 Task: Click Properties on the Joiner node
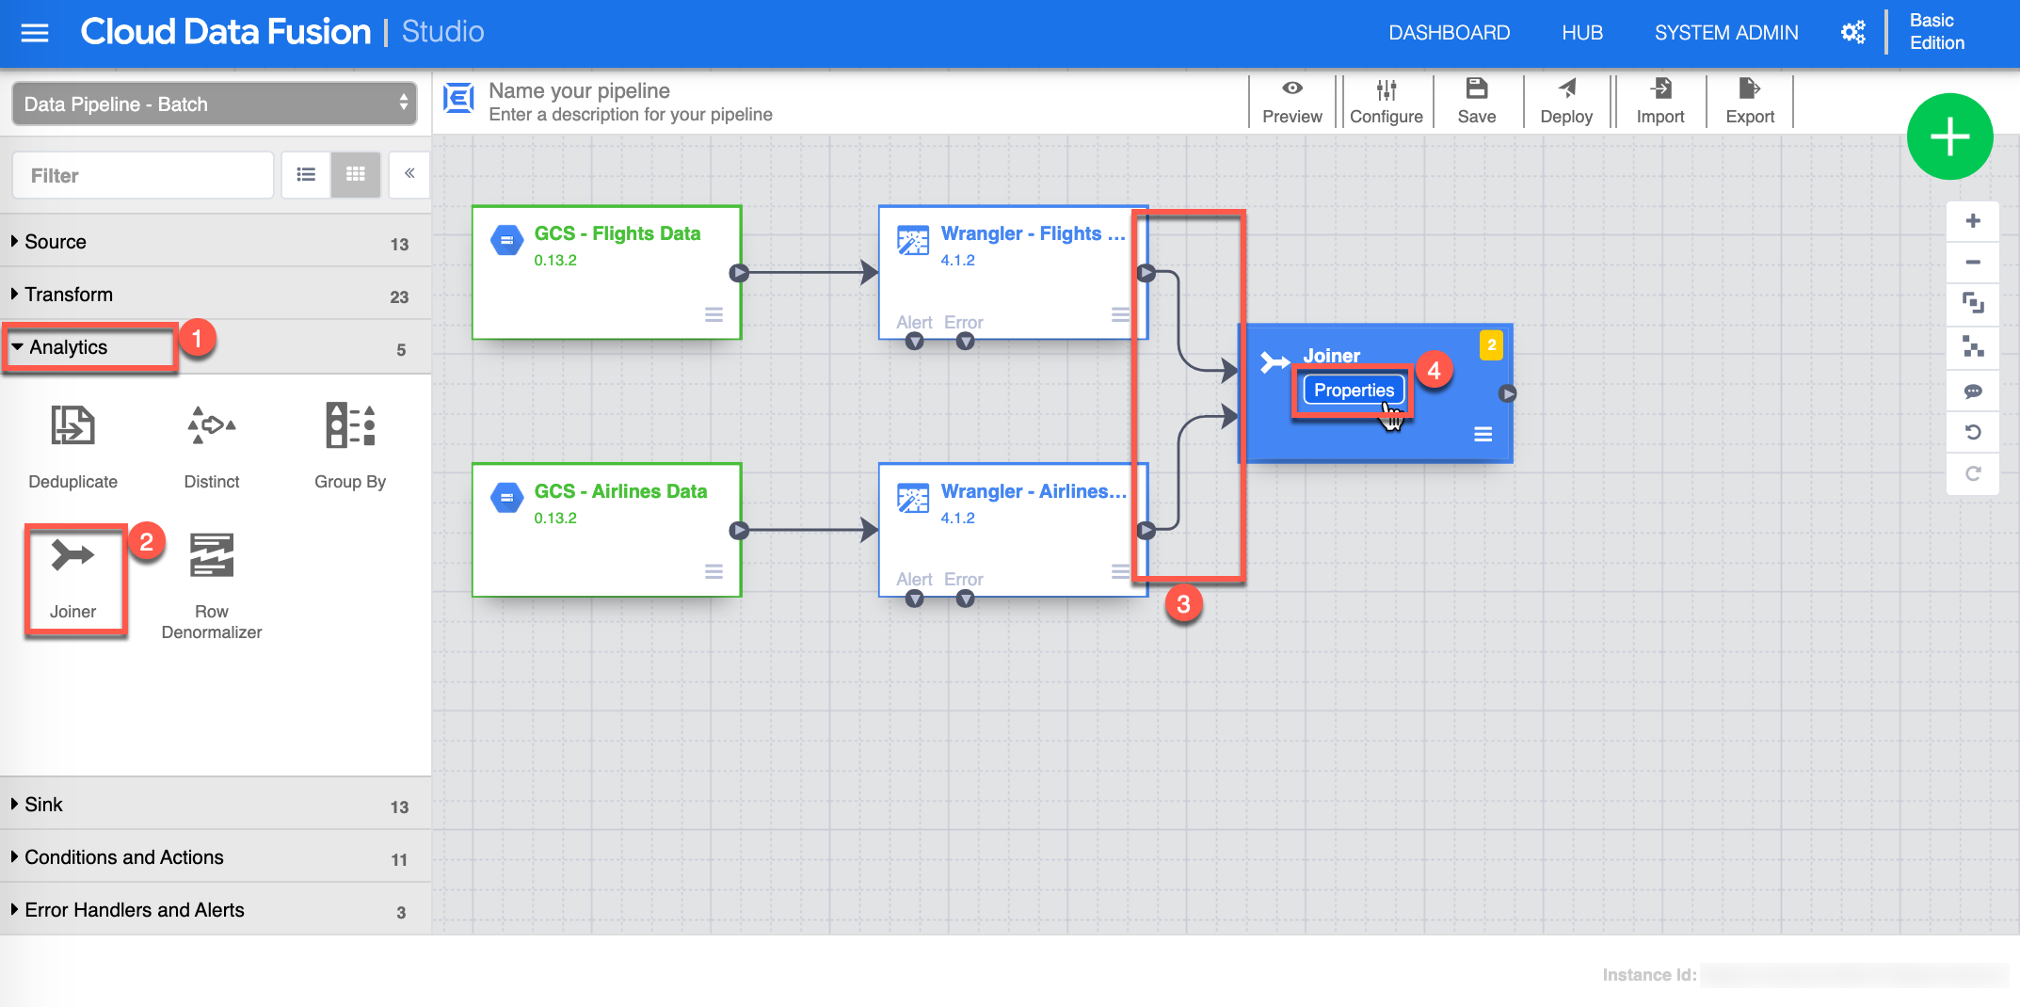pos(1354,390)
